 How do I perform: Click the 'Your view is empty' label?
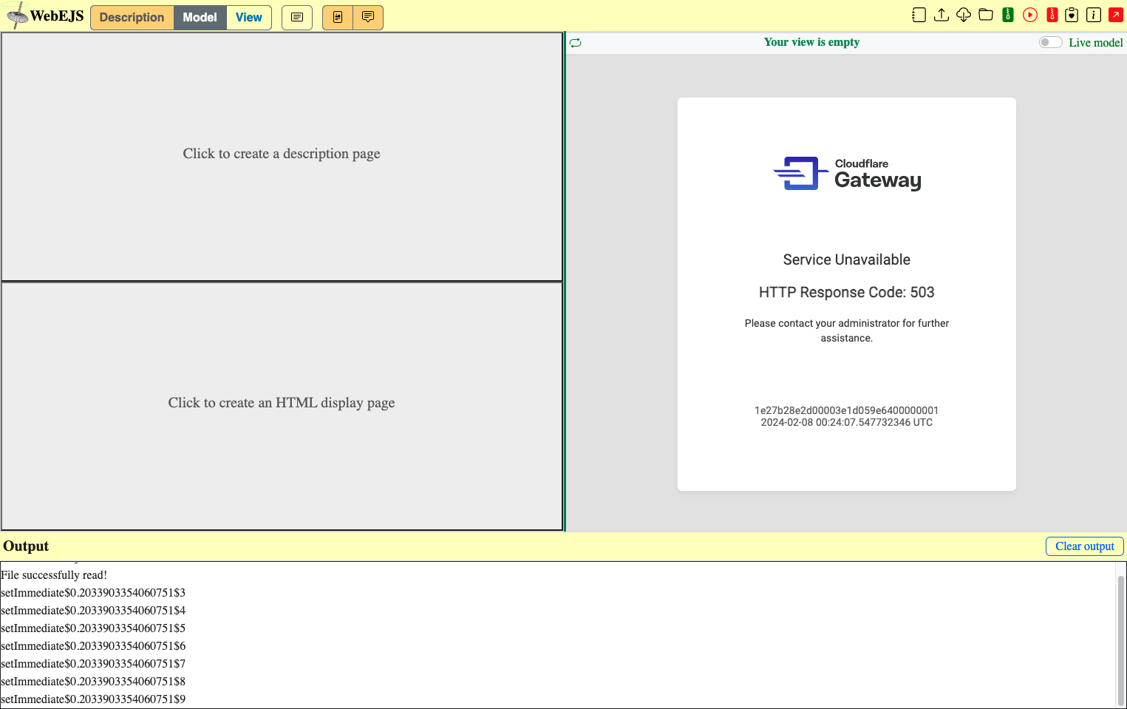coord(811,42)
